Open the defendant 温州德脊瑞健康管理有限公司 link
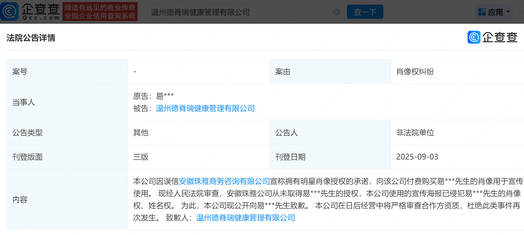This screenshot has height=235, width=524. point(205,109)
